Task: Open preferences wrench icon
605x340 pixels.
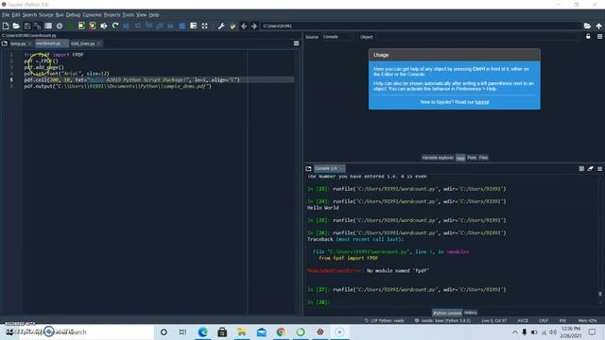Action: (221, 25)
